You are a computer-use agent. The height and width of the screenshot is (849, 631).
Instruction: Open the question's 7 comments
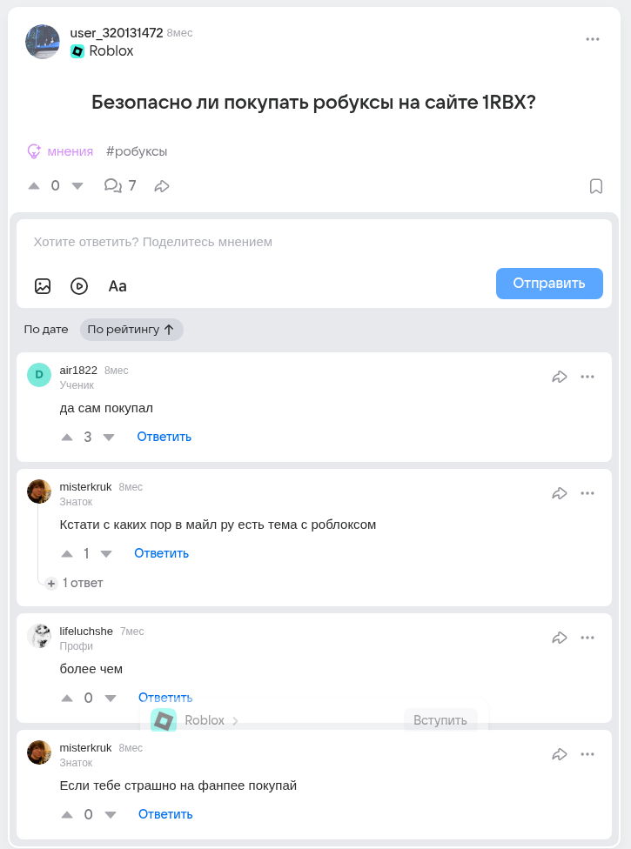coord(120,185)
